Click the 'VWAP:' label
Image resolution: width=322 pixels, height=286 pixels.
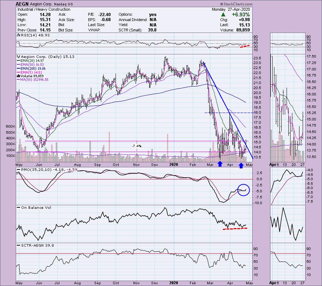click(94, 30)
